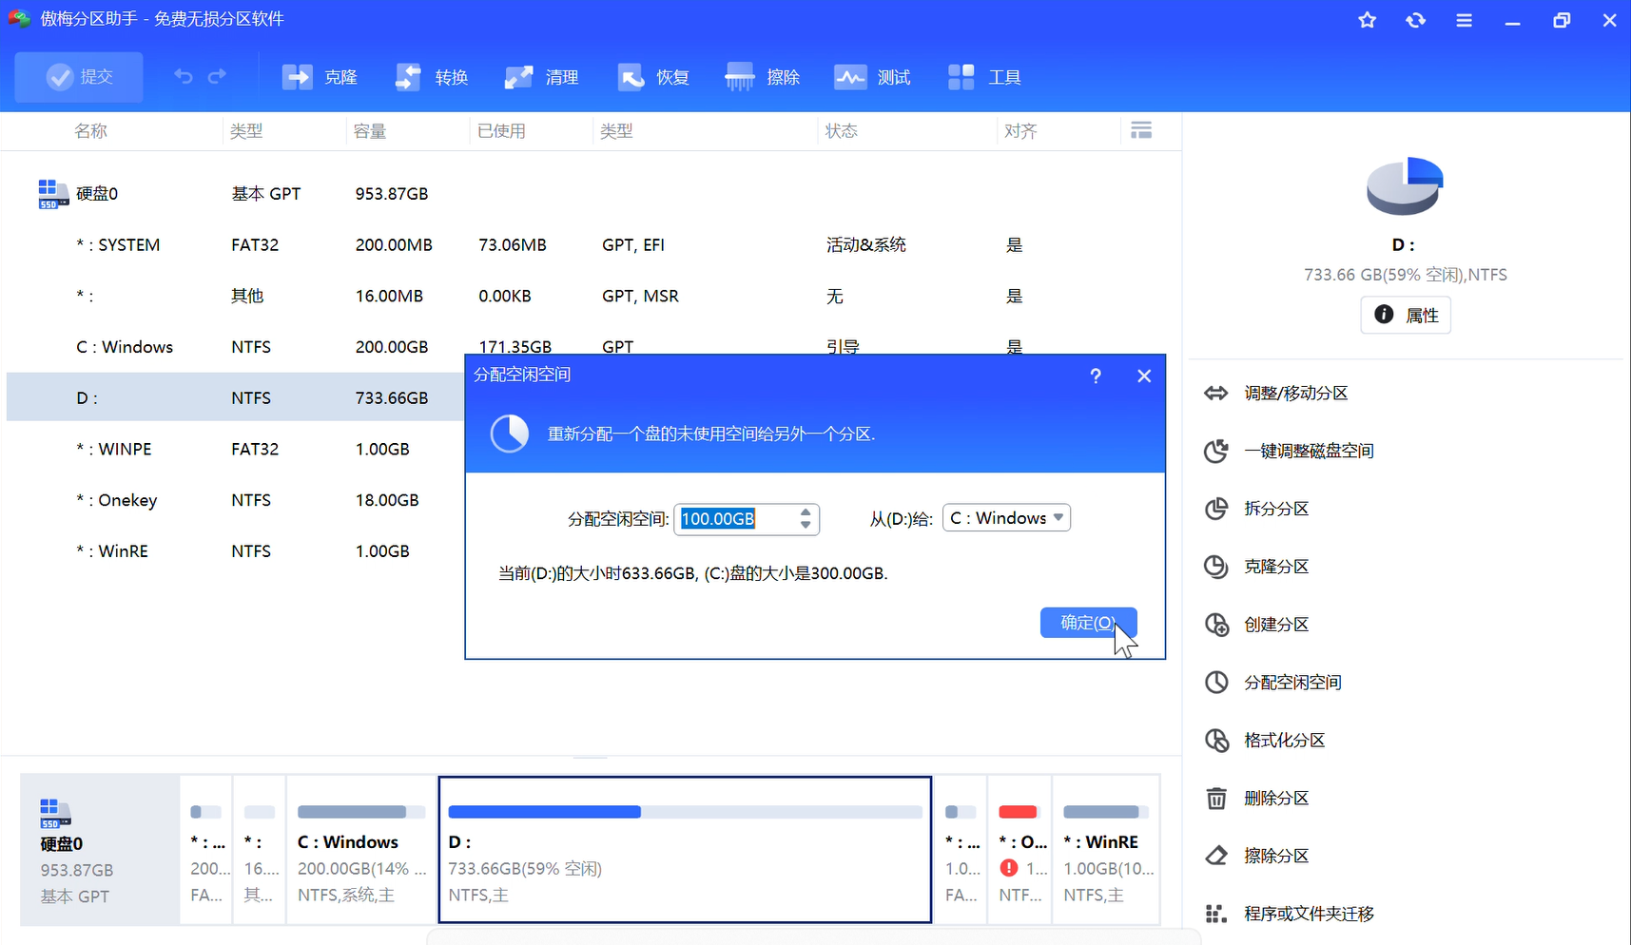1631x945 pixels.
Task: Open the C : Windows target dropdown
Action: coord(1006,518)
